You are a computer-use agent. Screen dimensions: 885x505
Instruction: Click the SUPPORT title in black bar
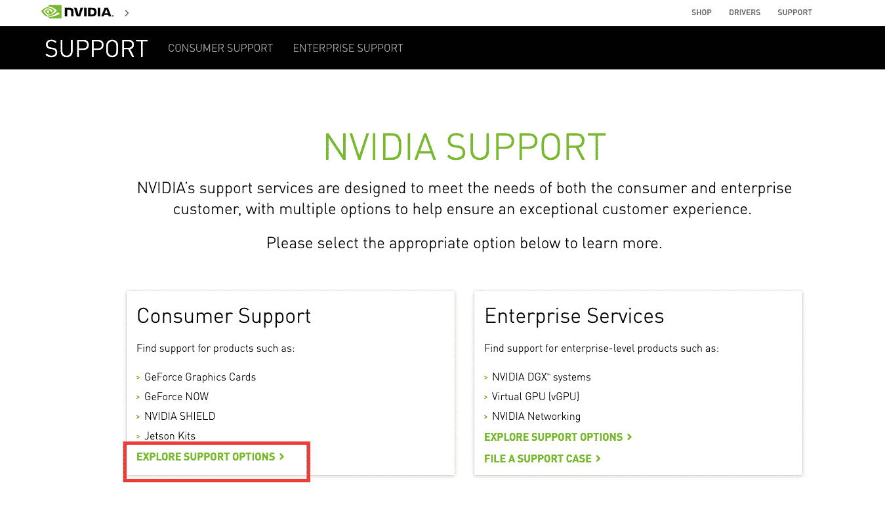[x=96, y=48]
